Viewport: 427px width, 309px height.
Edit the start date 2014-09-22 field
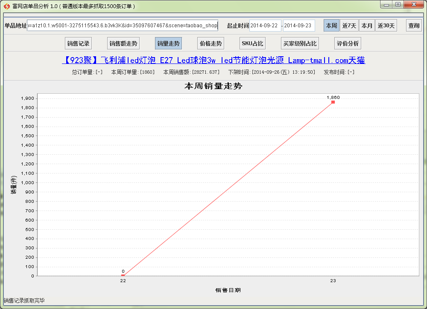click(265, 26)
